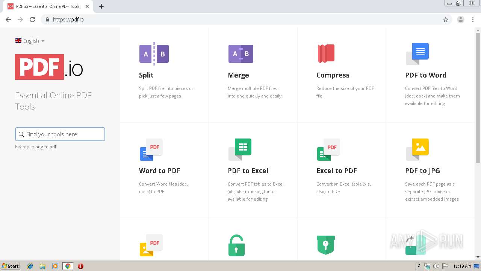Click the 'png to pdf' example link
This screenshot has width=481, height=271.
coord(46,147)
